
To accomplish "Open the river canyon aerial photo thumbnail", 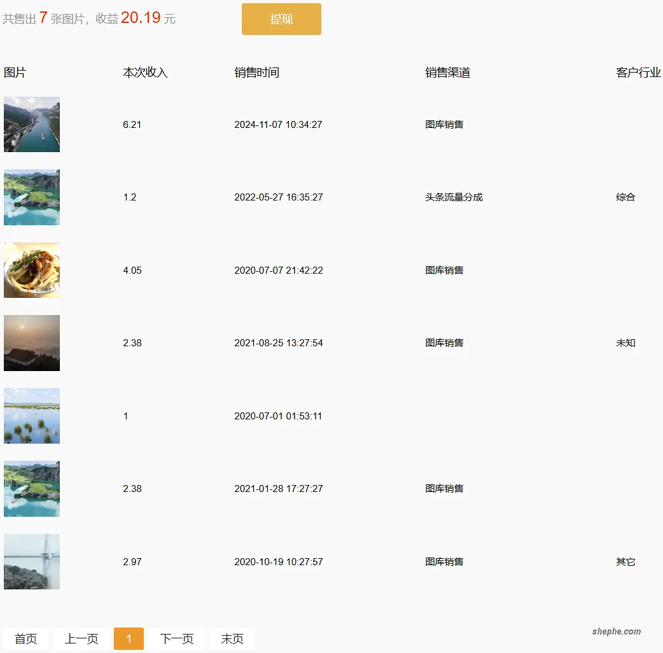I will 32,124.
